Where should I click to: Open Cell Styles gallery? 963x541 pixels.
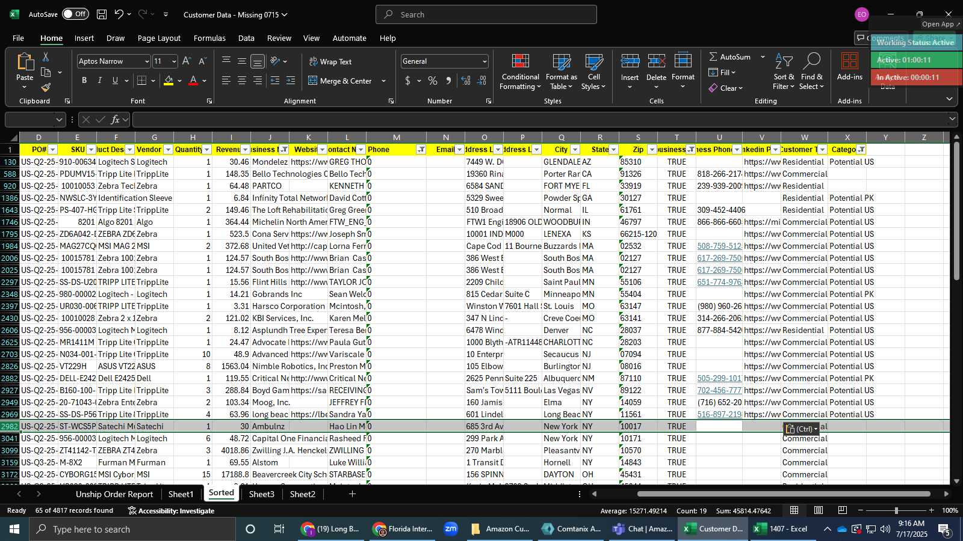(593, 72)
